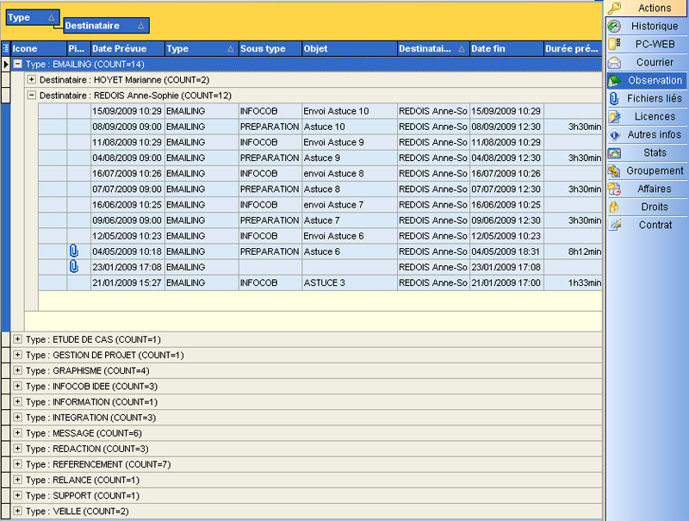This screenshot has height=521, width=689.
Task: Collapse the EMAILING type group
Action: pos(18,65)
